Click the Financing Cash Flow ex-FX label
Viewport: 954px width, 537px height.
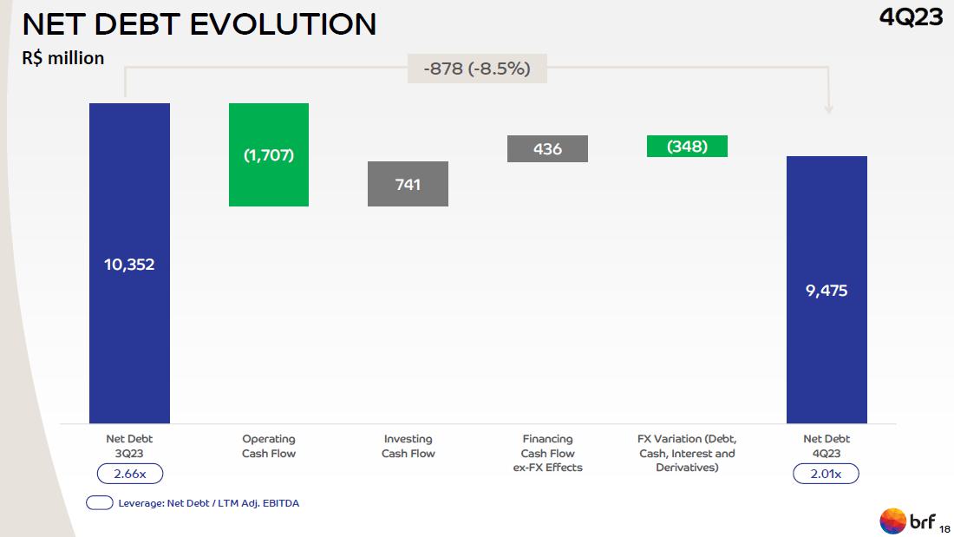547,453
